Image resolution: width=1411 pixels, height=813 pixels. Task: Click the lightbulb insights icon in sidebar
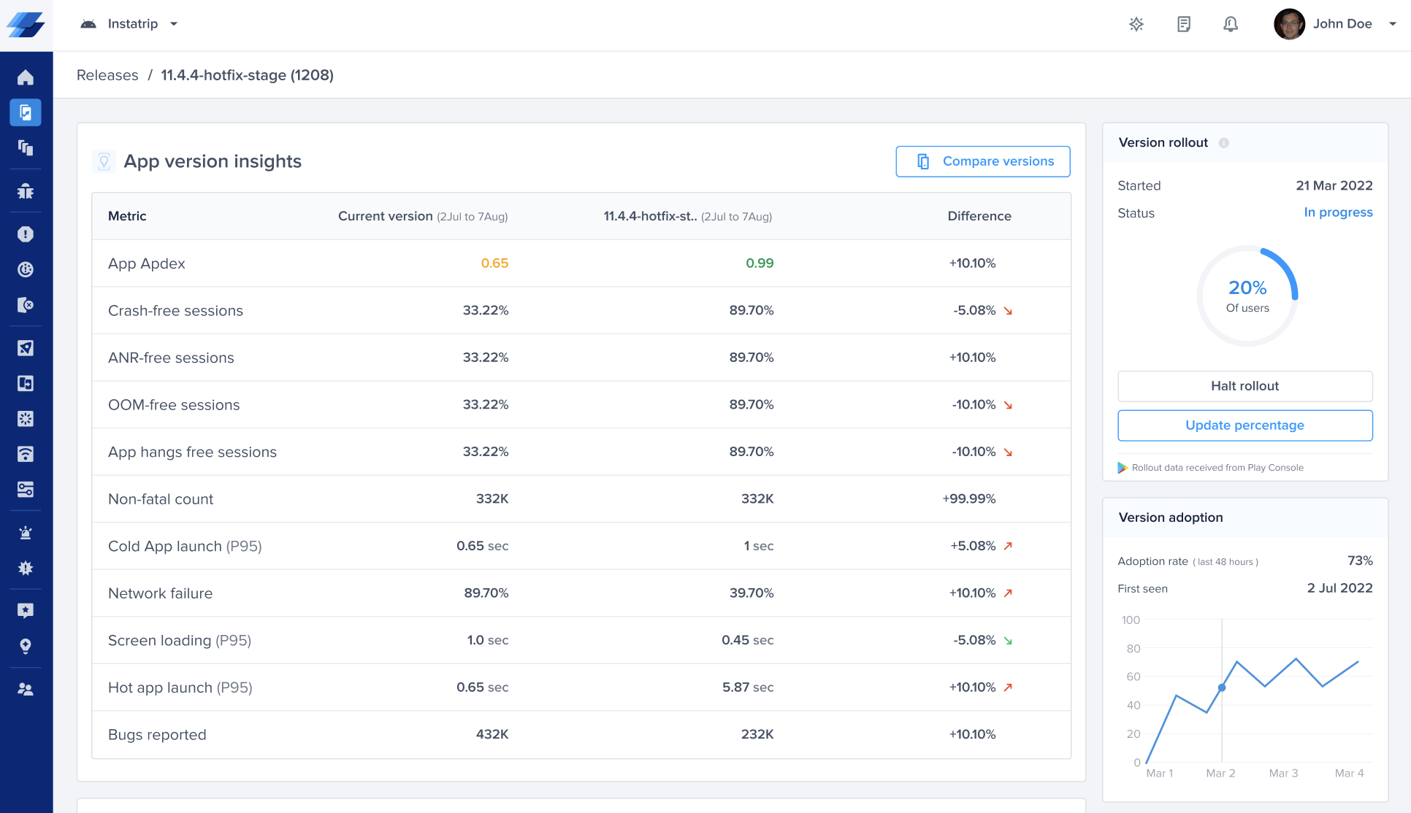coord(26,647)
